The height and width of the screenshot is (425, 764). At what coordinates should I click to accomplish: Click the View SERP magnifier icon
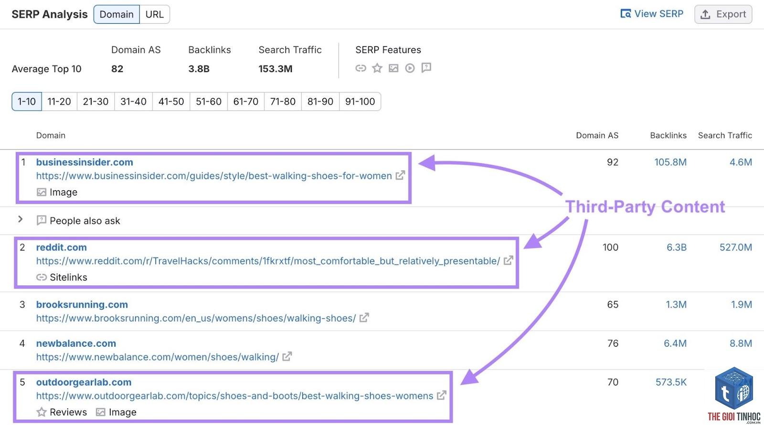(626, 14)
